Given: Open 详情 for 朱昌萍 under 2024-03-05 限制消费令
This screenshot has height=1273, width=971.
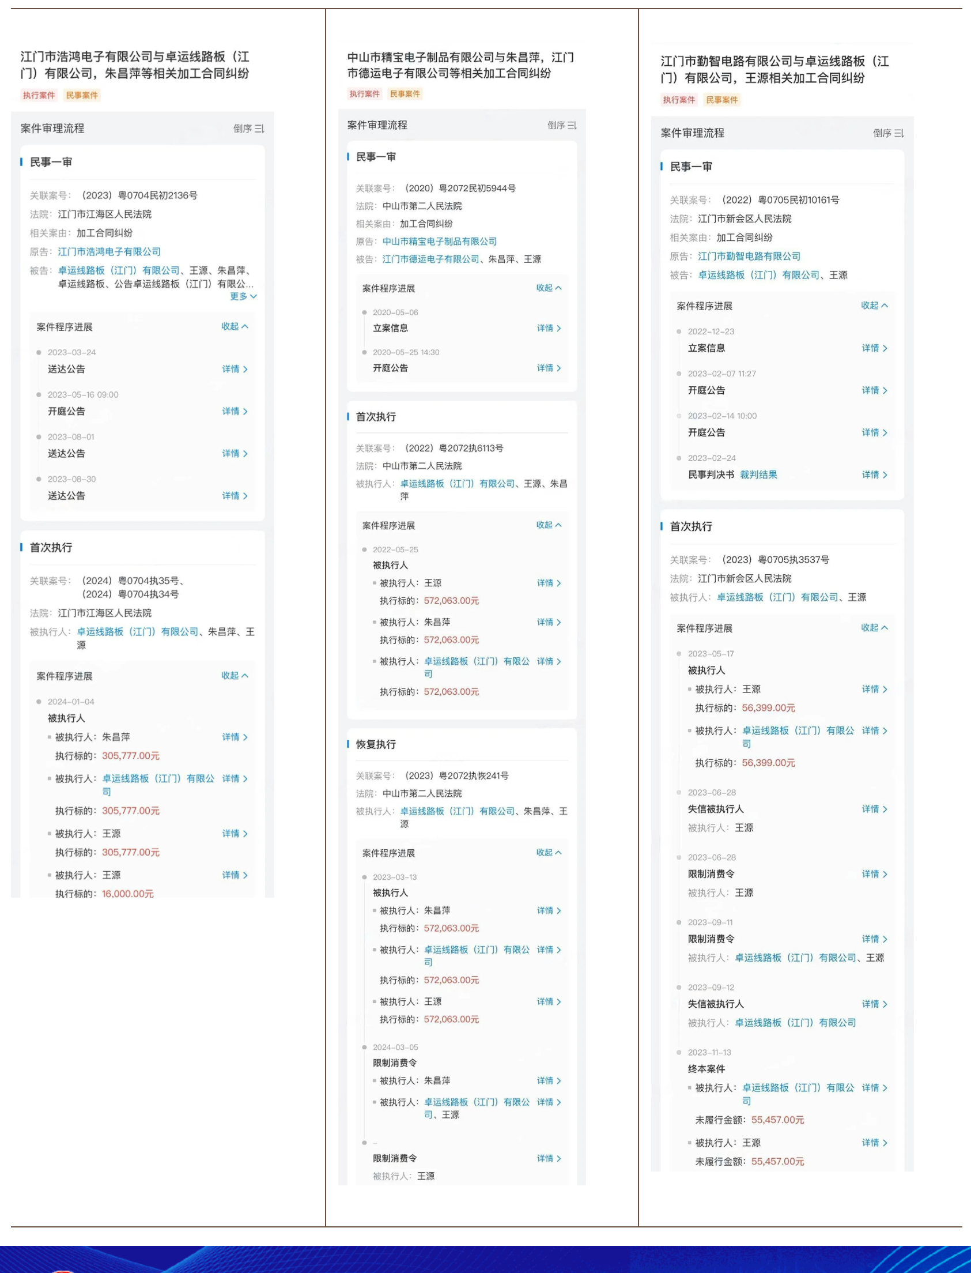Looking at the screenshot, I should tap(549, 1080).
